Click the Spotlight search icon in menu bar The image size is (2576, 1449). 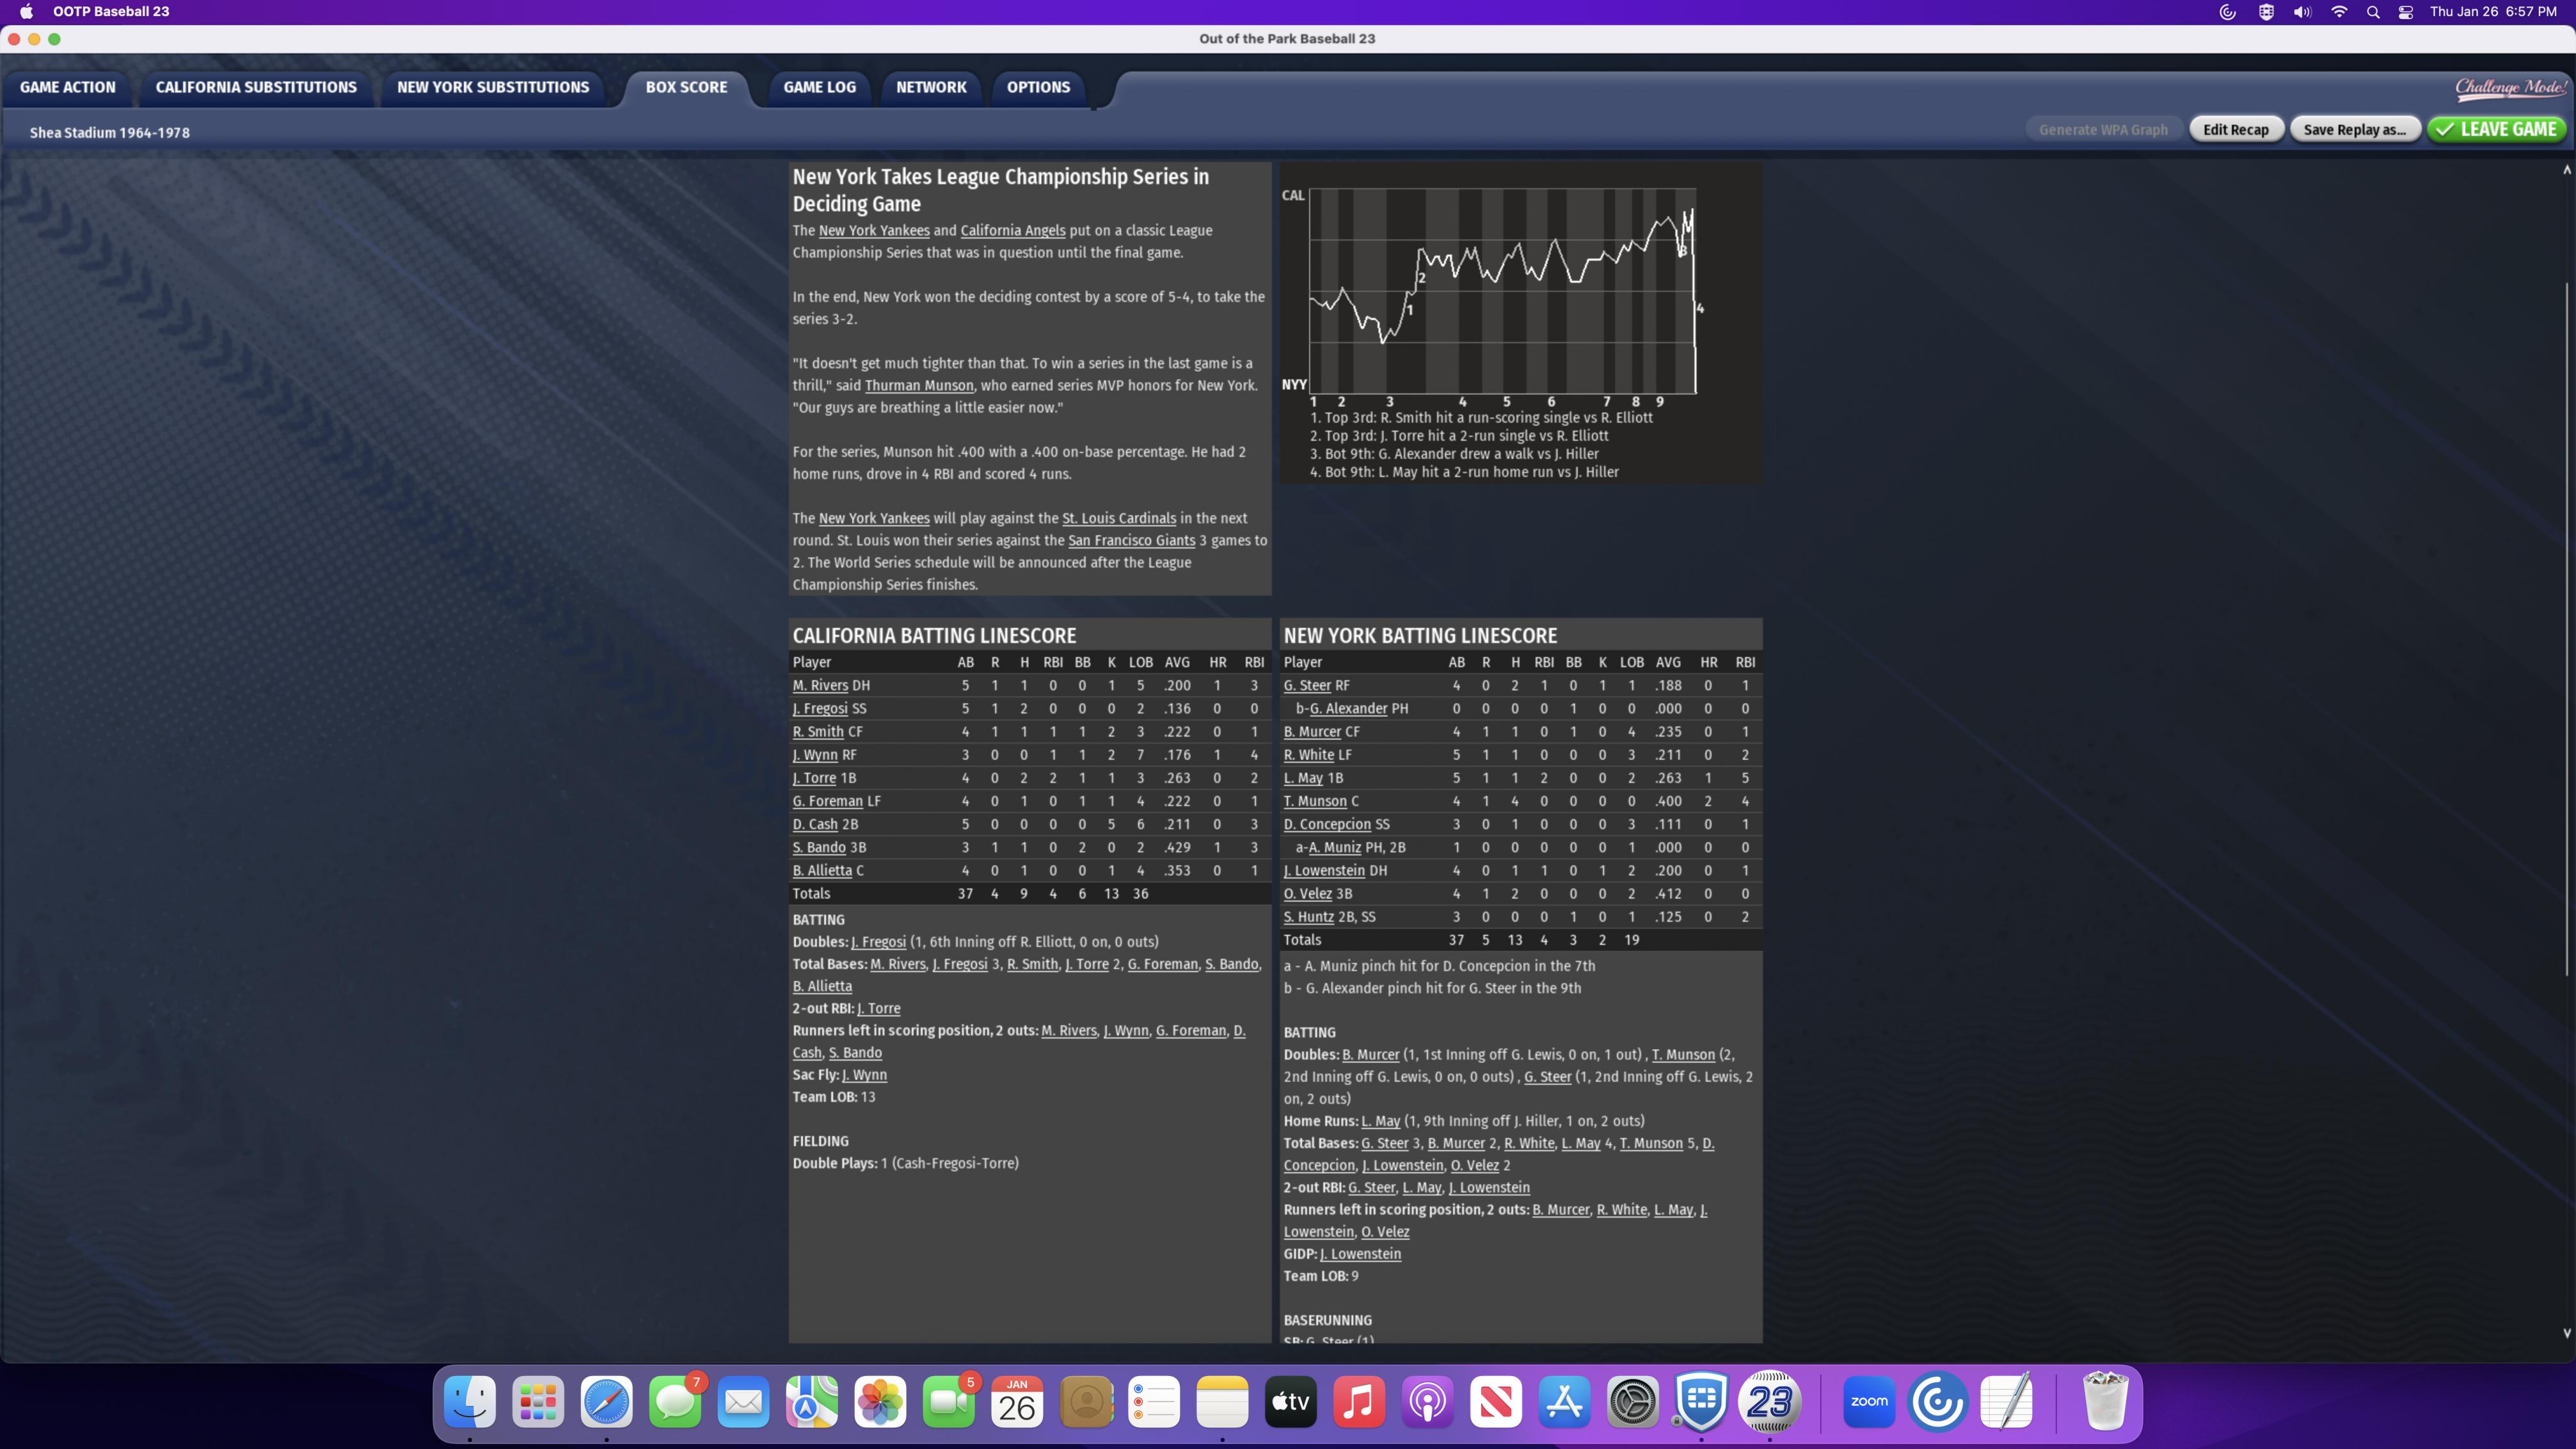(2372, 12)
